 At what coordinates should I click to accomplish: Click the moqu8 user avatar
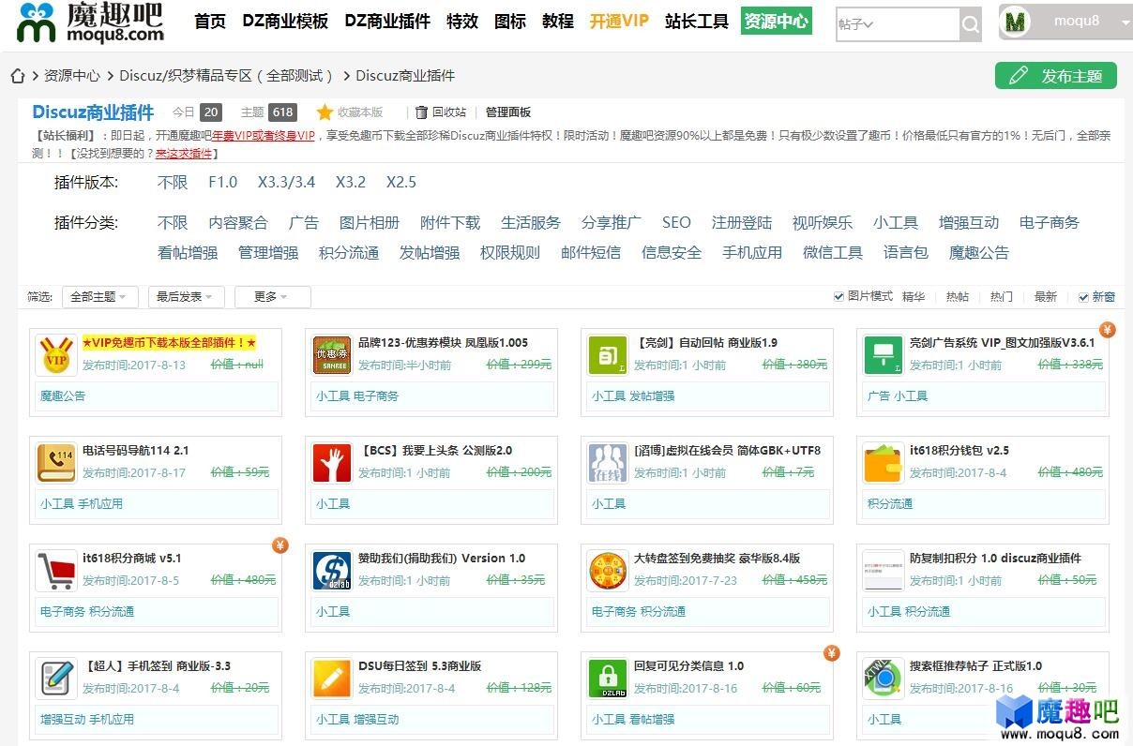coord(1016,22)
